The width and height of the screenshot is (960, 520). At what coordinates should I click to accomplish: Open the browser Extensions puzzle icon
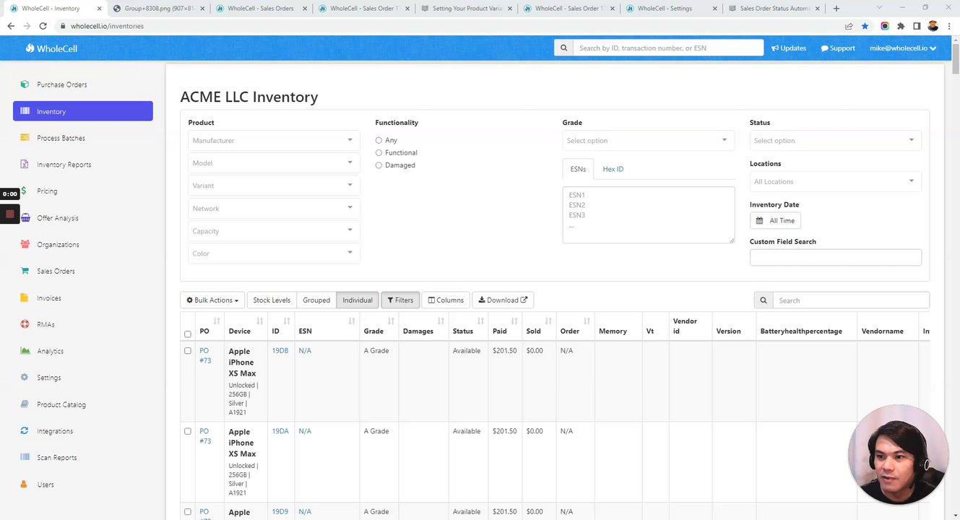click(901, 26)
